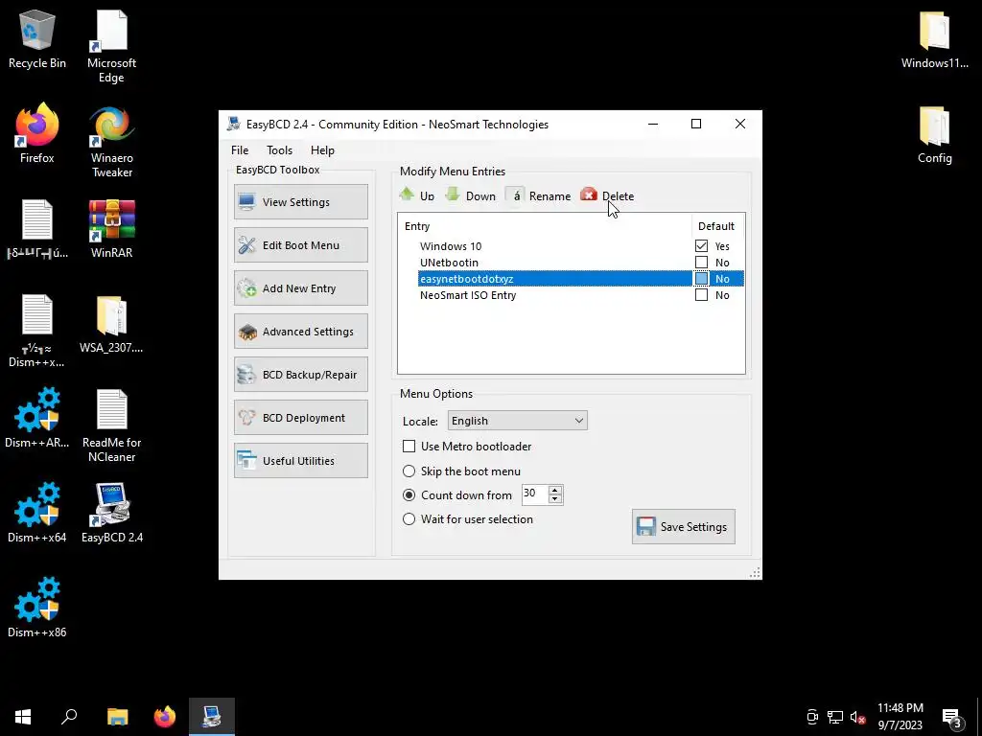
Task: Open network tray icon
Action: tap(835, 717)
